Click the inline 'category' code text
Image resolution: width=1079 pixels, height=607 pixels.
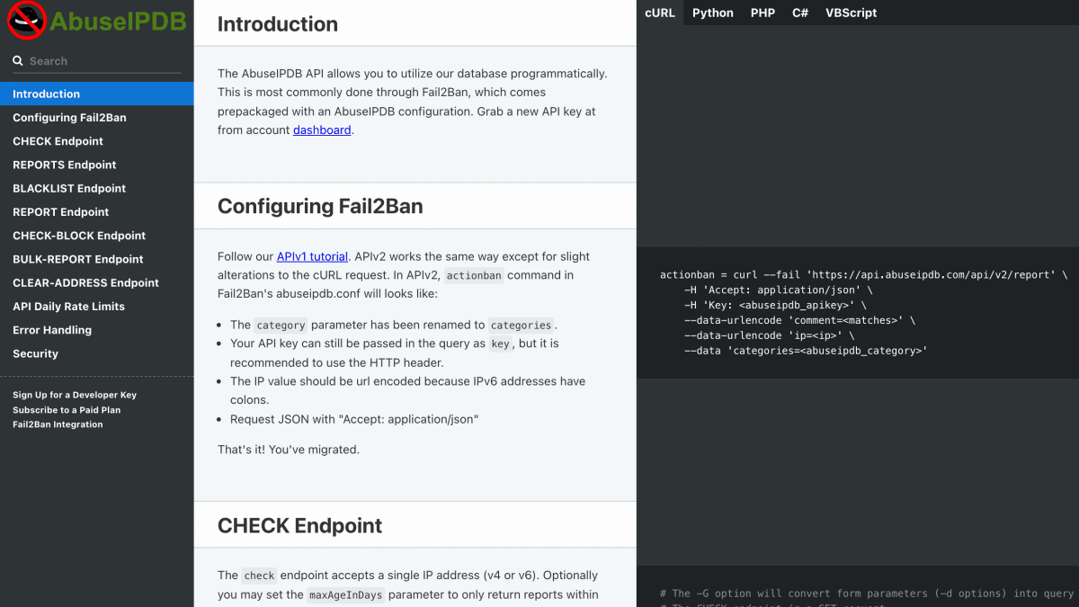(281, 326)
